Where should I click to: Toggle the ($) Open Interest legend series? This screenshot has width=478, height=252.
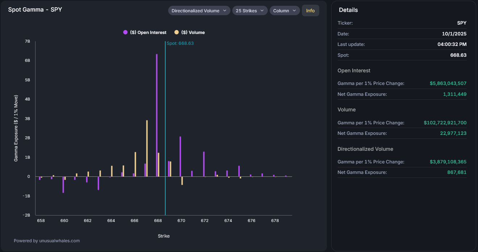pyautogui.click(x=145, y=32)
